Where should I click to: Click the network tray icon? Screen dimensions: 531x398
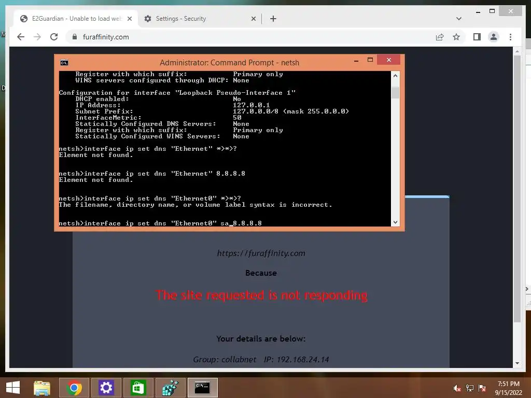click(x=470, y=388)
